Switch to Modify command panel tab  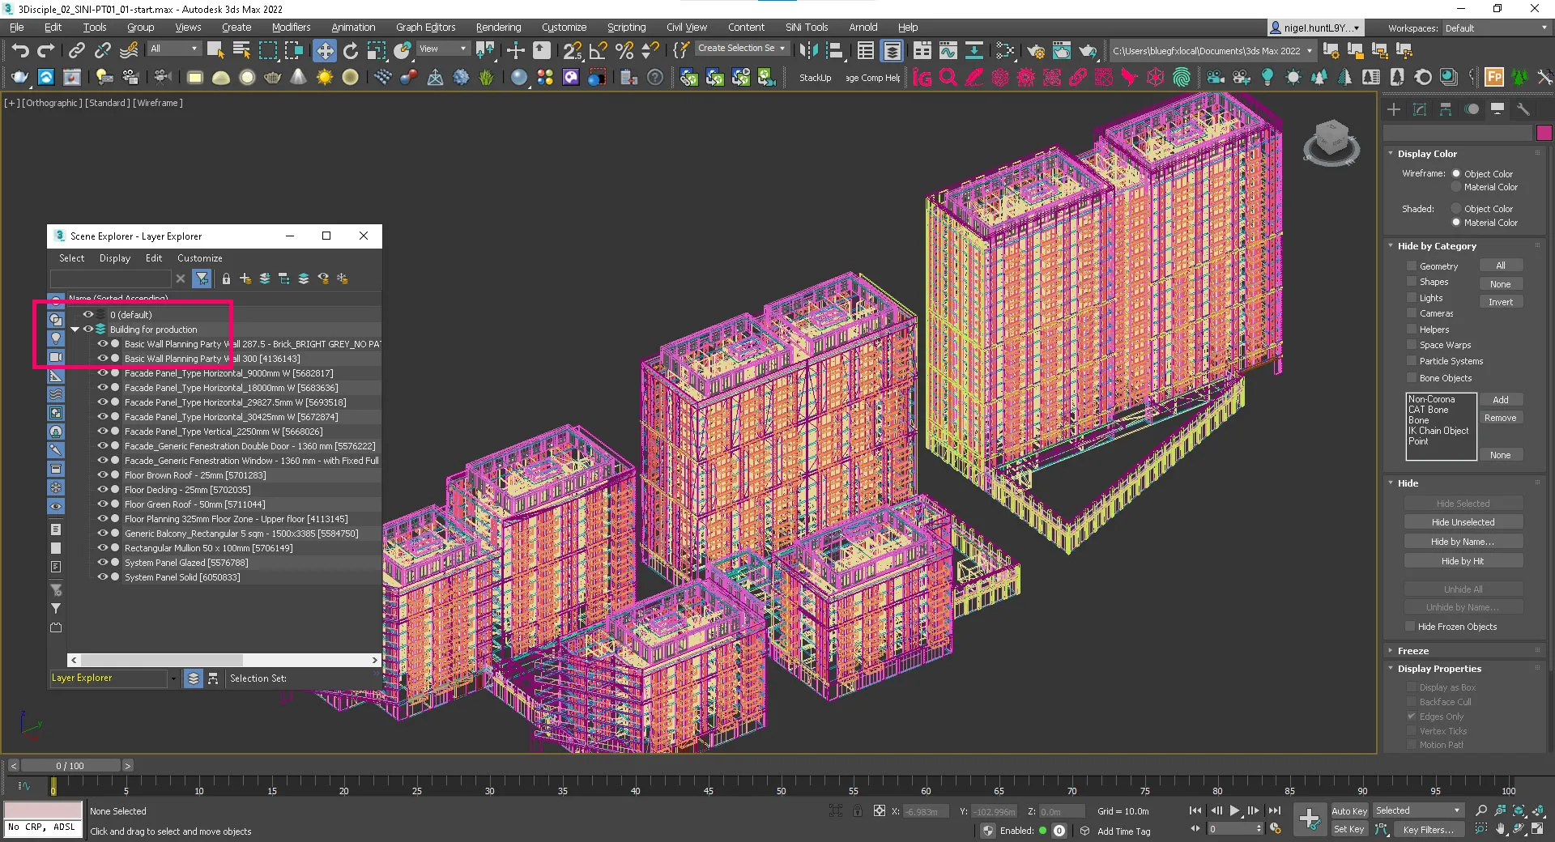(x=1420, y=109)
